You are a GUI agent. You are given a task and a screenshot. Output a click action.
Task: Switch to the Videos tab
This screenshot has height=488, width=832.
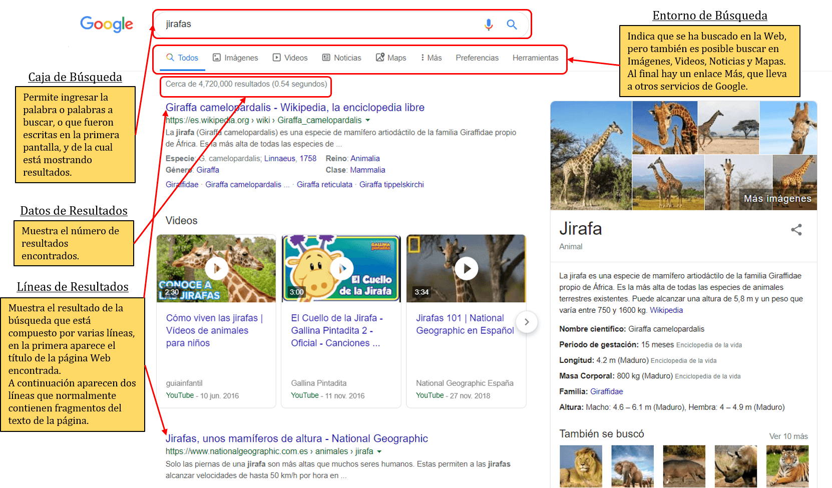[x=290, y=58]
